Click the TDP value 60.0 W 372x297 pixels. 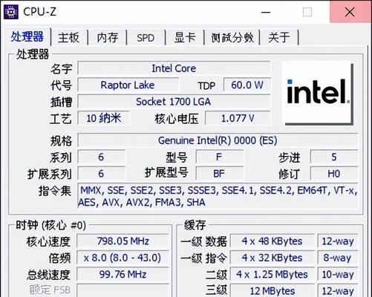pyautogui.click(x=247, y=85)
